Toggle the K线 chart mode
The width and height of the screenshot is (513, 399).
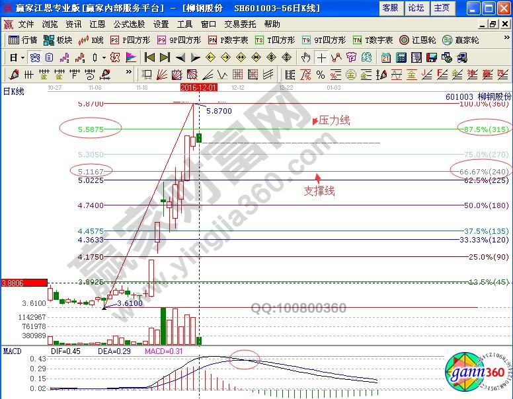(91, 40)
